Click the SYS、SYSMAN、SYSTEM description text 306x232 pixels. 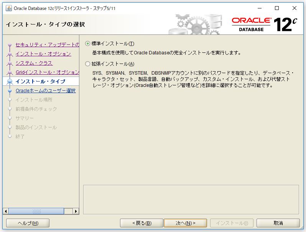pyautogui.click(x=193, y=79)
